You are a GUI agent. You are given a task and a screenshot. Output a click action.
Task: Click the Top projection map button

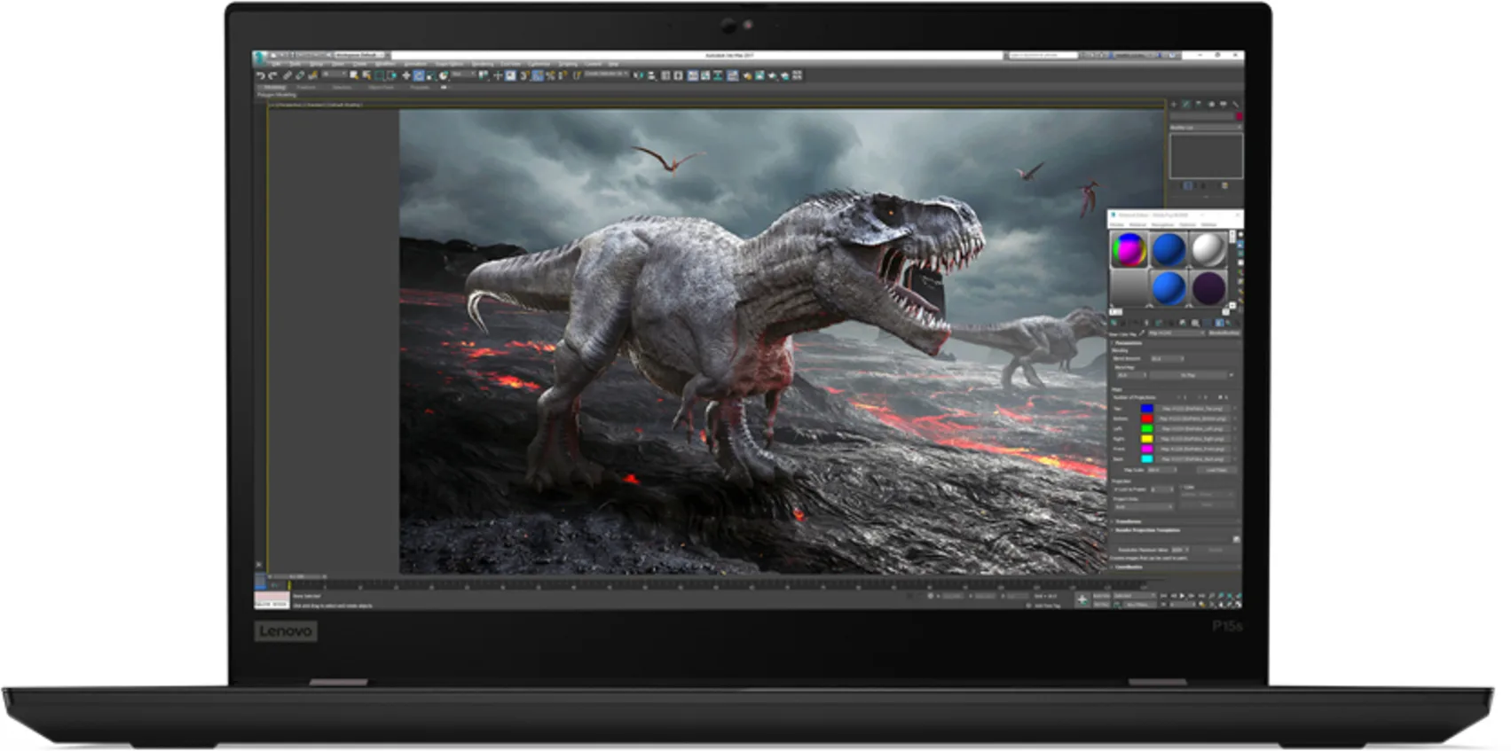[1192, 408]
